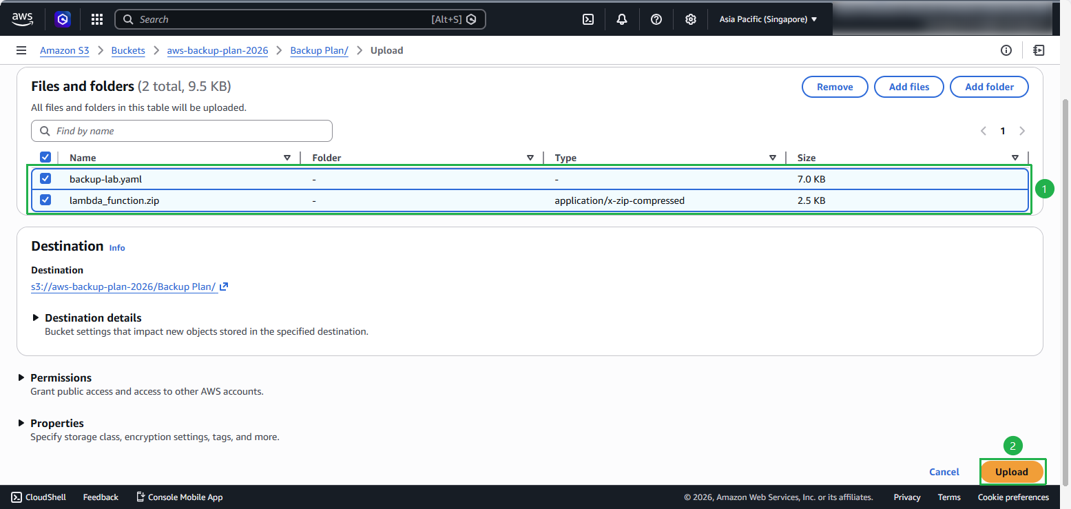1071x509 pixels.
Task: Click the application/x-zip-compressed type cell
Action: point(620,201)
